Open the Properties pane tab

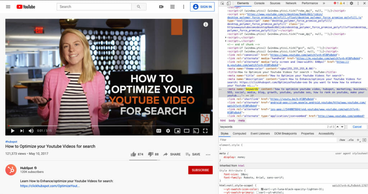307,134
